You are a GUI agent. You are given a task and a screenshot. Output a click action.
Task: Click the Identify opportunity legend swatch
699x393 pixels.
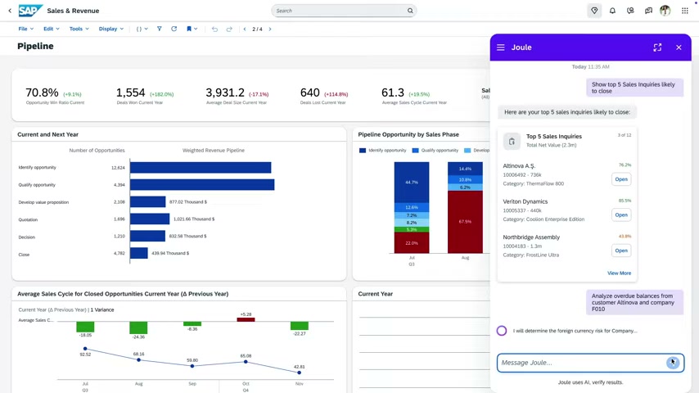point(363,151)
